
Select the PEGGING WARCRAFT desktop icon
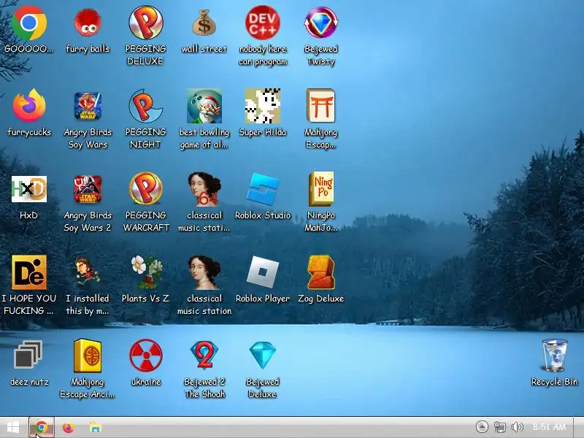pyautogui.click(x=145, y=189)
